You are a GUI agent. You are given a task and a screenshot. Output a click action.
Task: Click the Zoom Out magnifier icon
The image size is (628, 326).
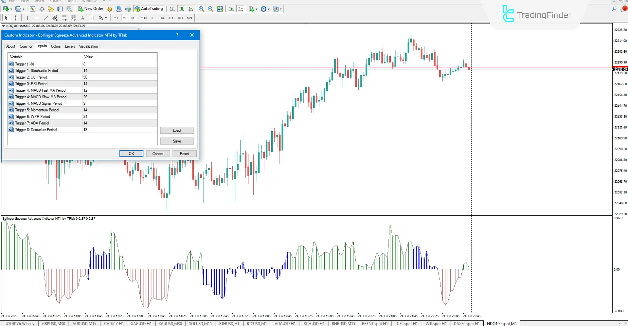tap(210, 9)
